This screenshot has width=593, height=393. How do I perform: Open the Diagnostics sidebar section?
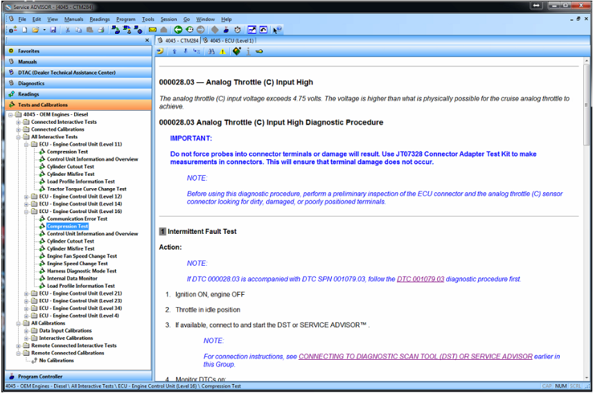tap(79, 84)
